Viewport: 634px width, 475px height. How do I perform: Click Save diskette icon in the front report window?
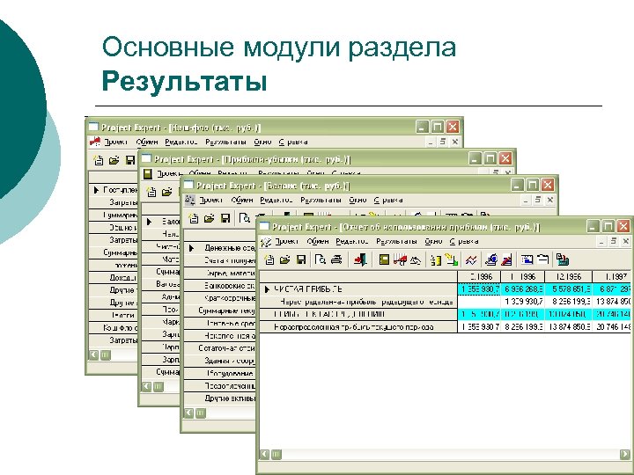click(301, 259)
